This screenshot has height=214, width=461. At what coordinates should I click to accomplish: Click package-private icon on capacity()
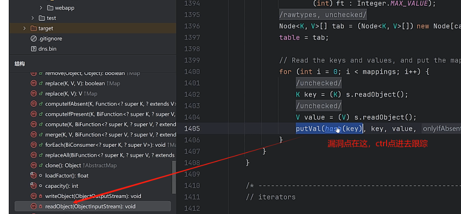pyautogui.click(x=41, y=186)
